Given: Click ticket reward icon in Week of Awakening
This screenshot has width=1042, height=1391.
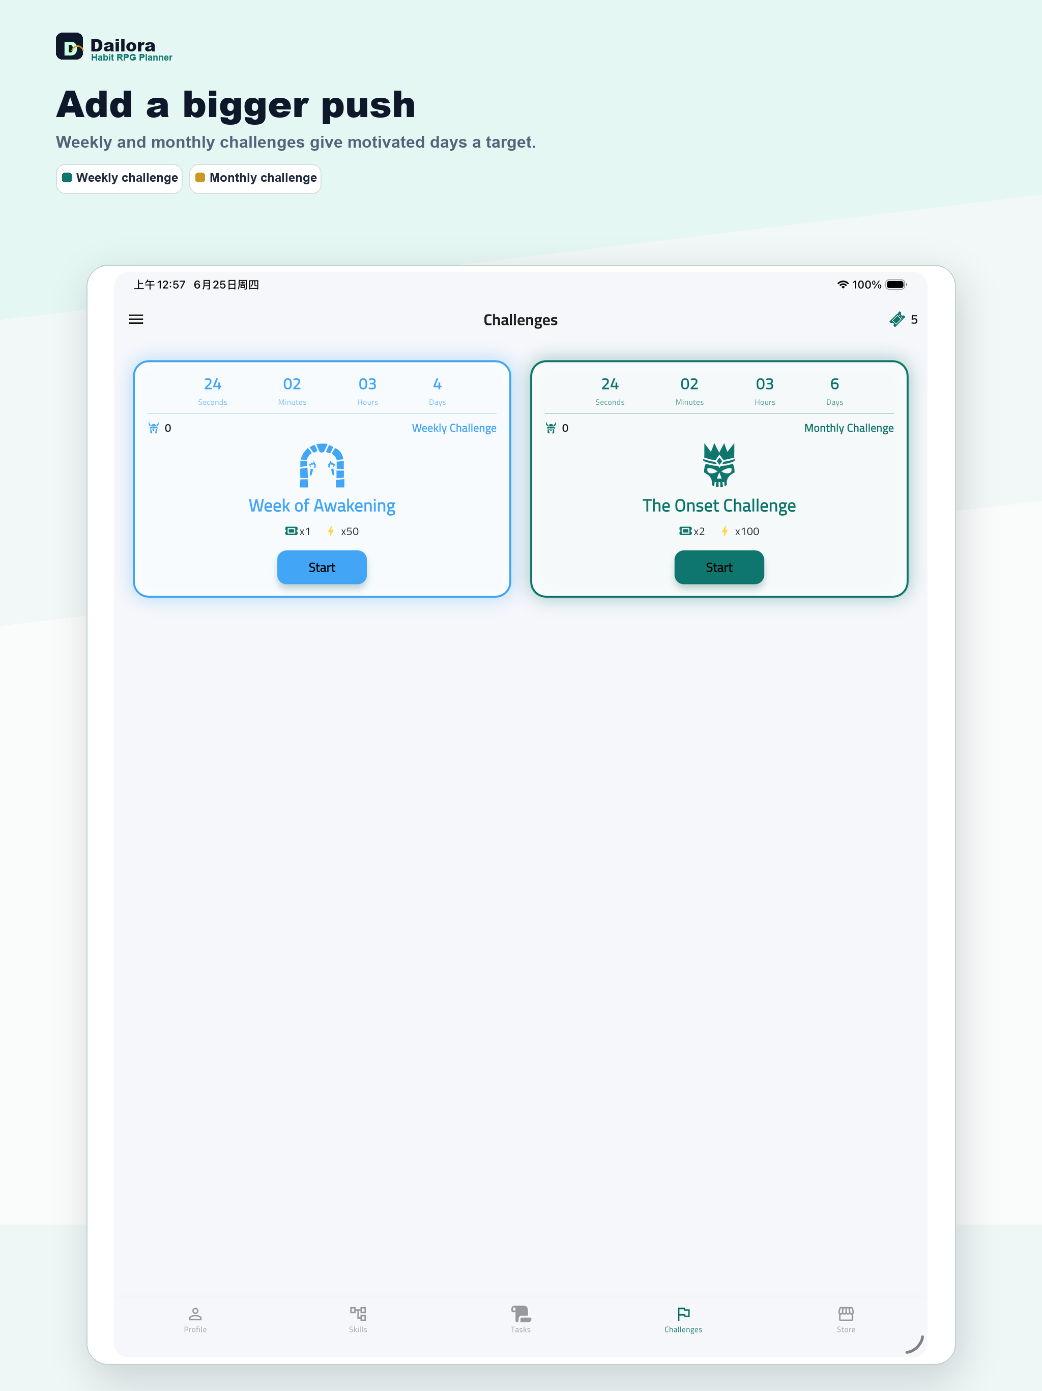Looking at the screenshot, I should [291, 532].
